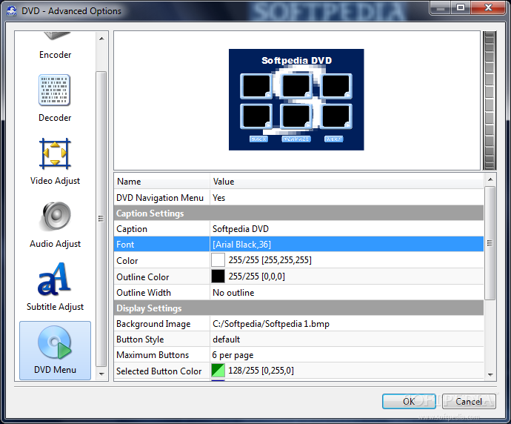Click the '255/255 [255,255,255]' color value

(270, 260)
